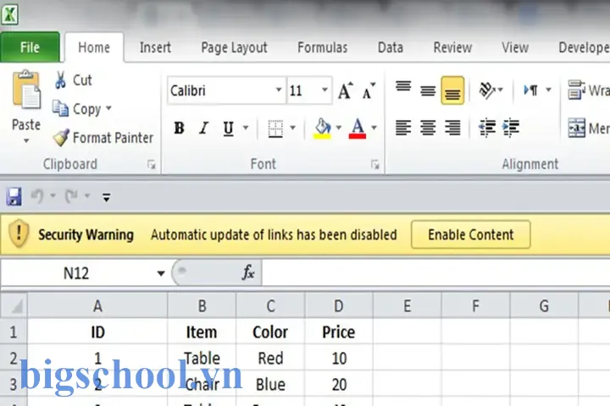Expand the Orientation dropdown arrow

pyautogui.click(x=501, y=91)
